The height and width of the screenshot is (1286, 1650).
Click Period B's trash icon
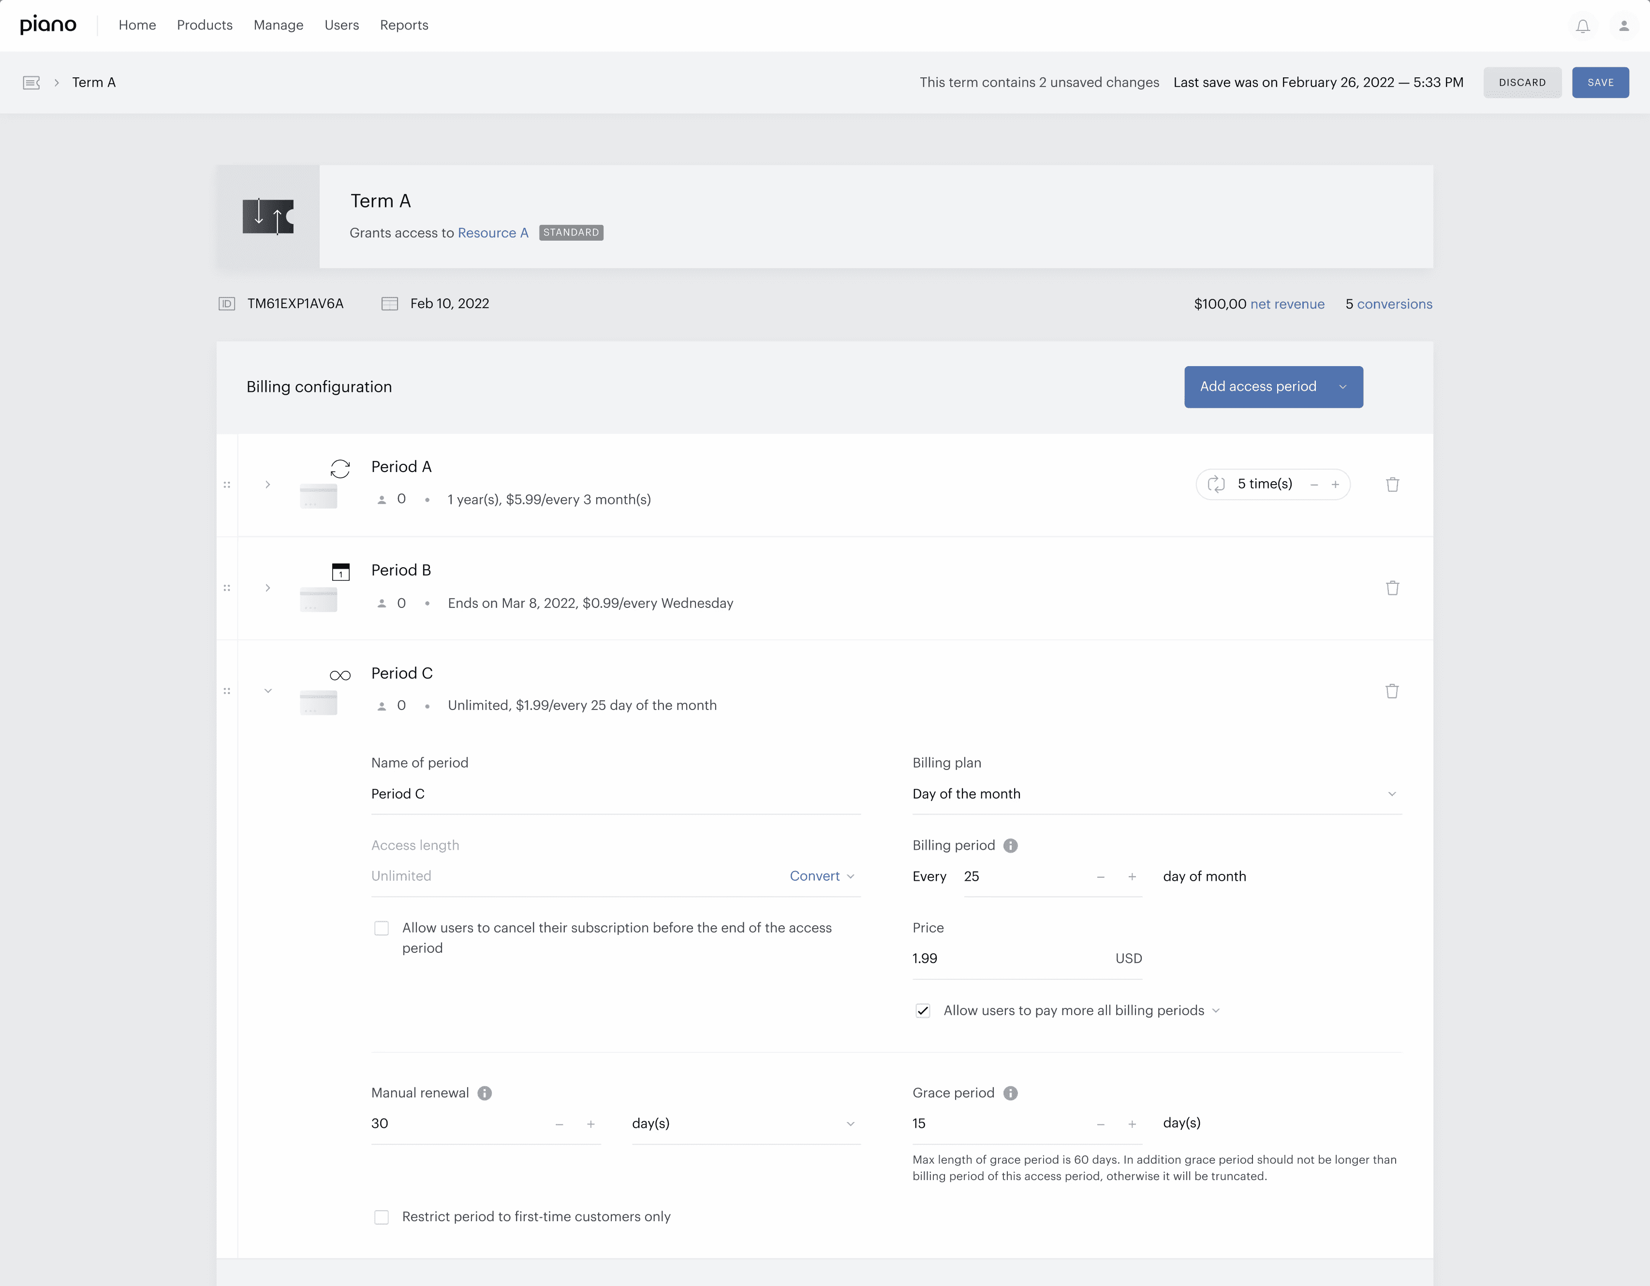(1392, 588)
